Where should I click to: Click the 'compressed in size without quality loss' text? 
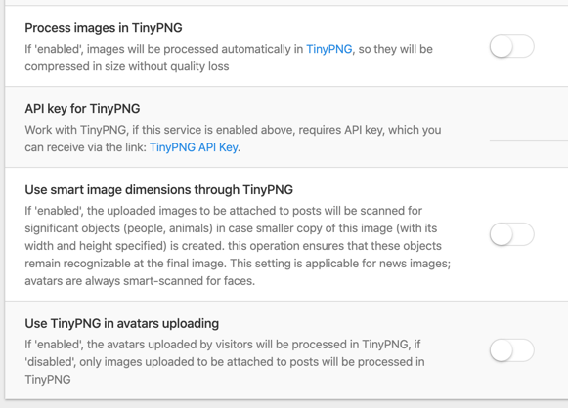pos(127,66)
